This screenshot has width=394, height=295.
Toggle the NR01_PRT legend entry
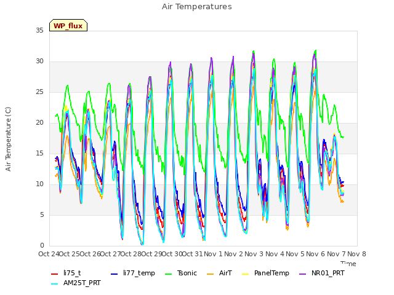pos(322,273)
